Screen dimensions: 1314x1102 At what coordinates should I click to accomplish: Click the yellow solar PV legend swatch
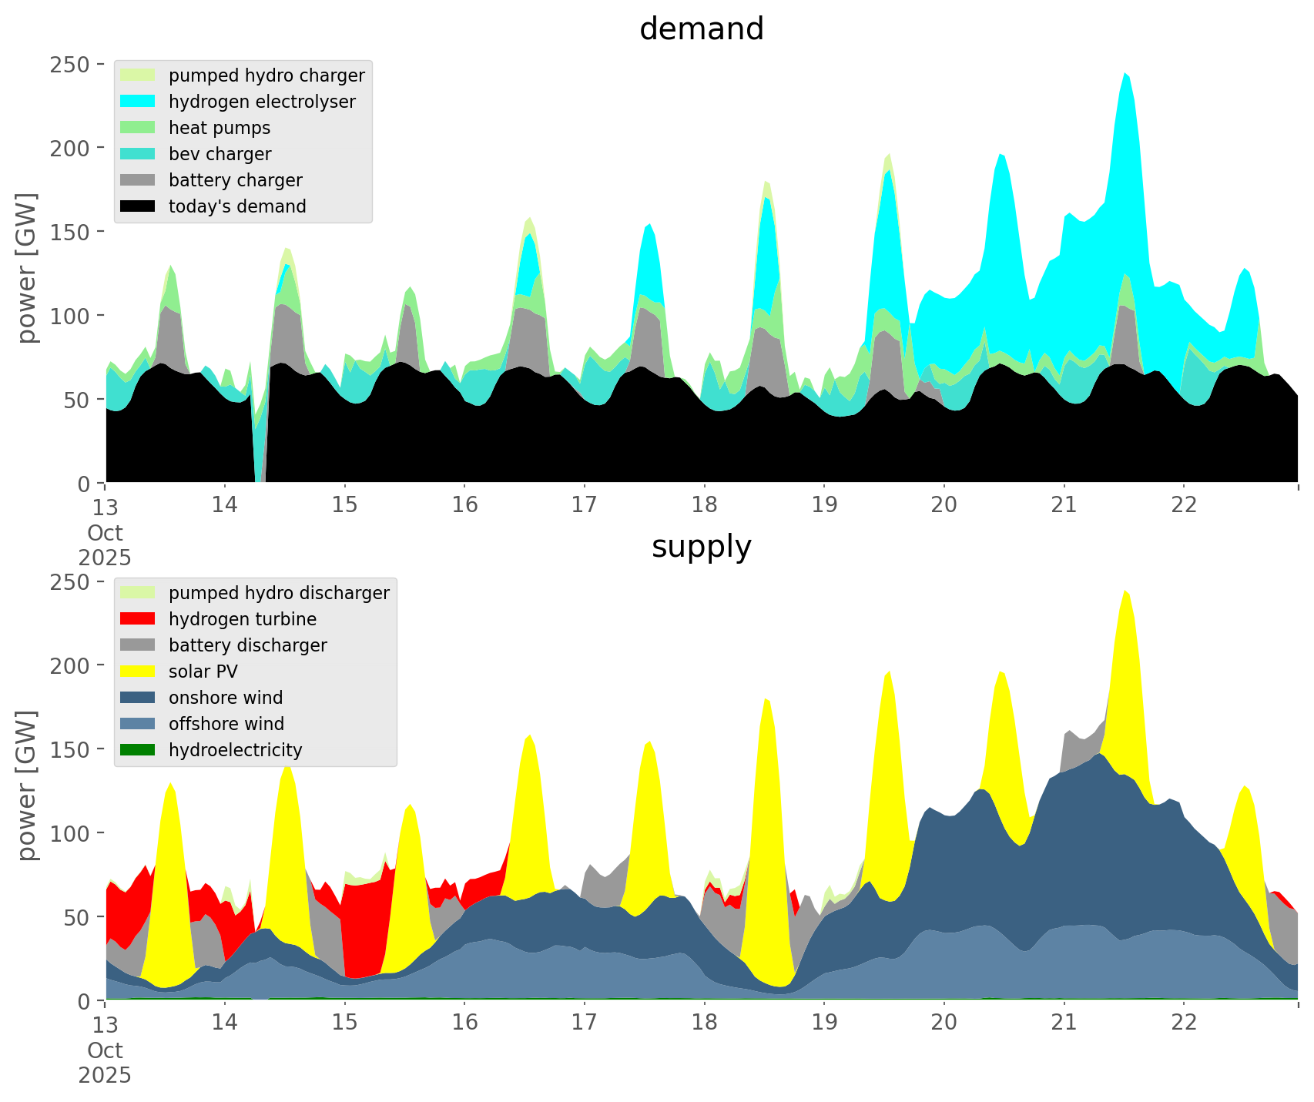coord(139,672)
